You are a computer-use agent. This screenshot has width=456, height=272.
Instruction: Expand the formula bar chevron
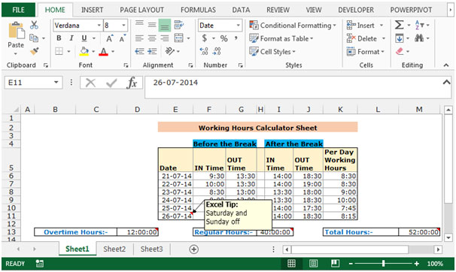tap(446, 83)
